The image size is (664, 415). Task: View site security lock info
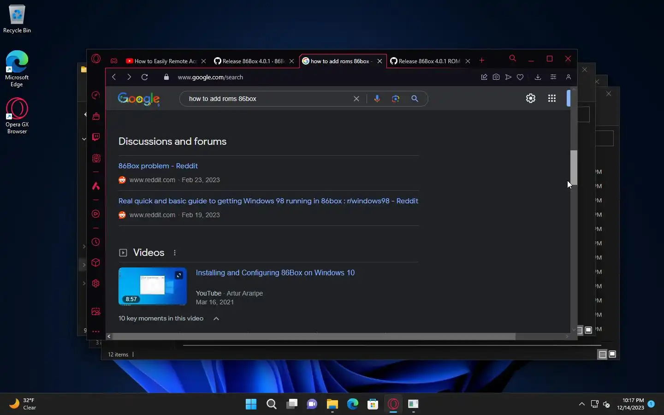pos(166,77)
